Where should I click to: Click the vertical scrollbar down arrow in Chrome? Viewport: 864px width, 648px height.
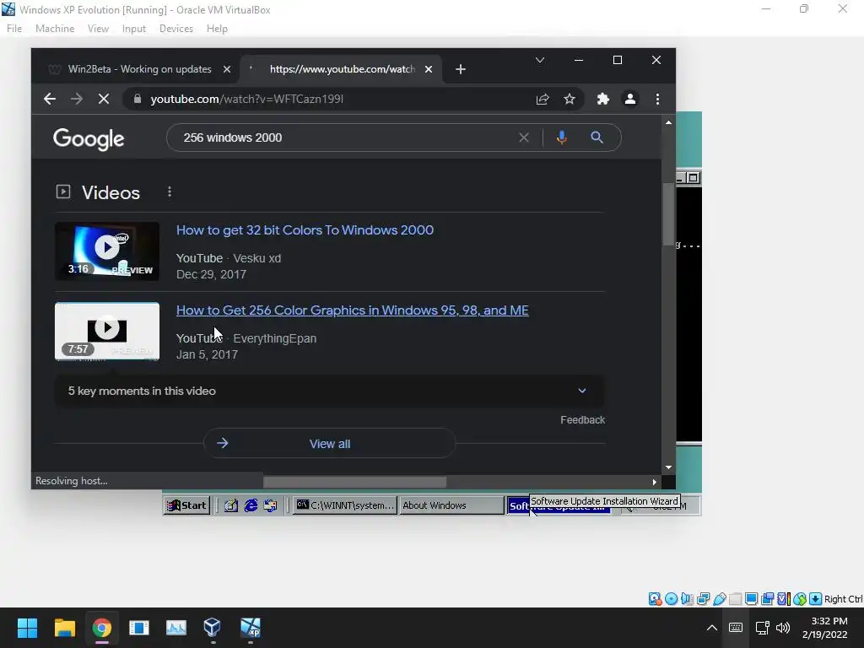click(x=668, y=467)
